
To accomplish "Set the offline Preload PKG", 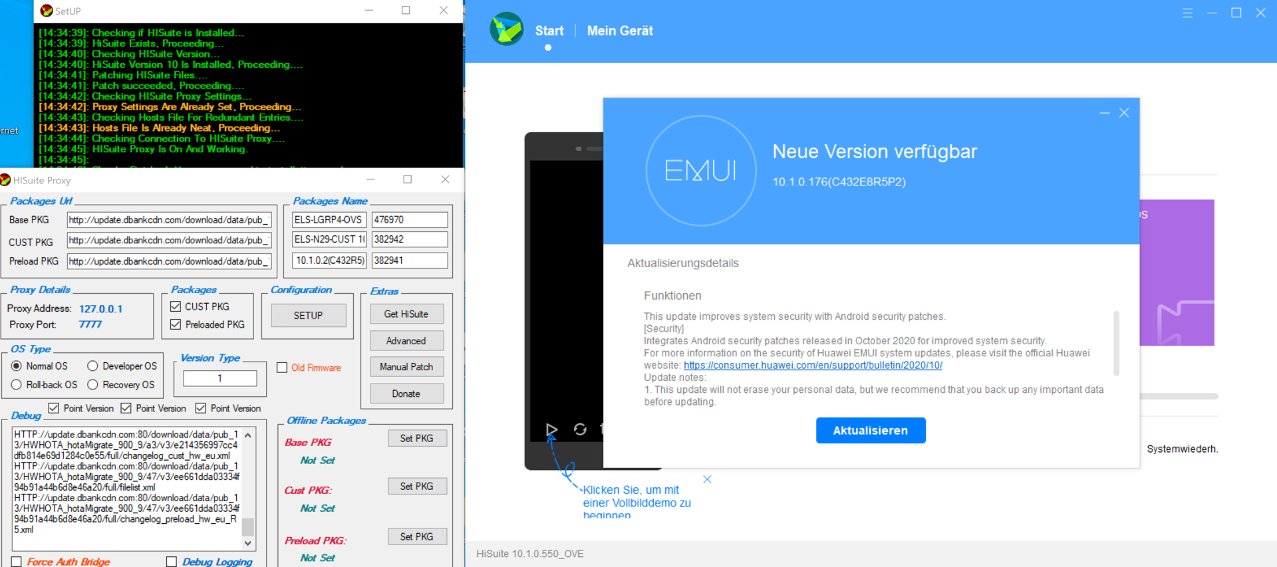I will [417, 536].
